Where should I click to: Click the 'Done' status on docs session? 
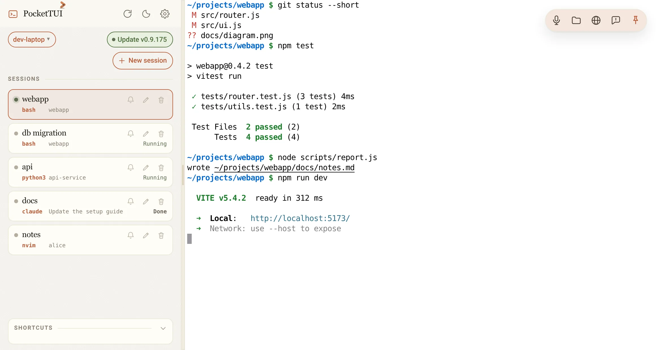point(160,211)
